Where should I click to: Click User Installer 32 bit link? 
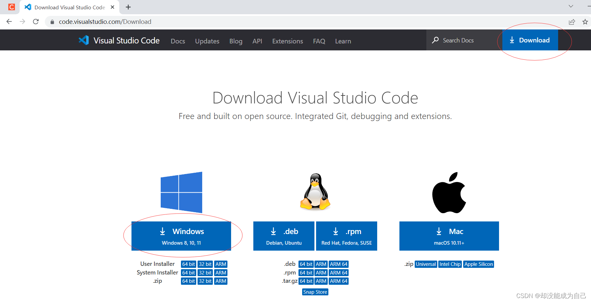tap(205, 264)
